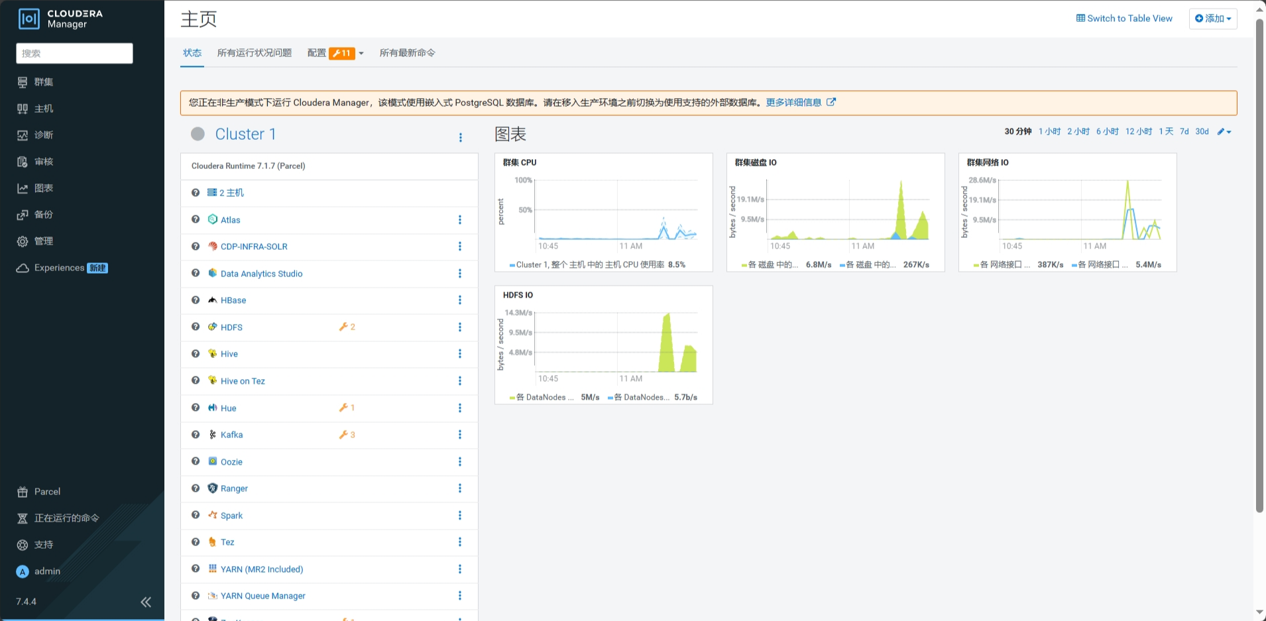
Task: Open the Atlas actions kebab menu
Action: click(x=460, y=219)
